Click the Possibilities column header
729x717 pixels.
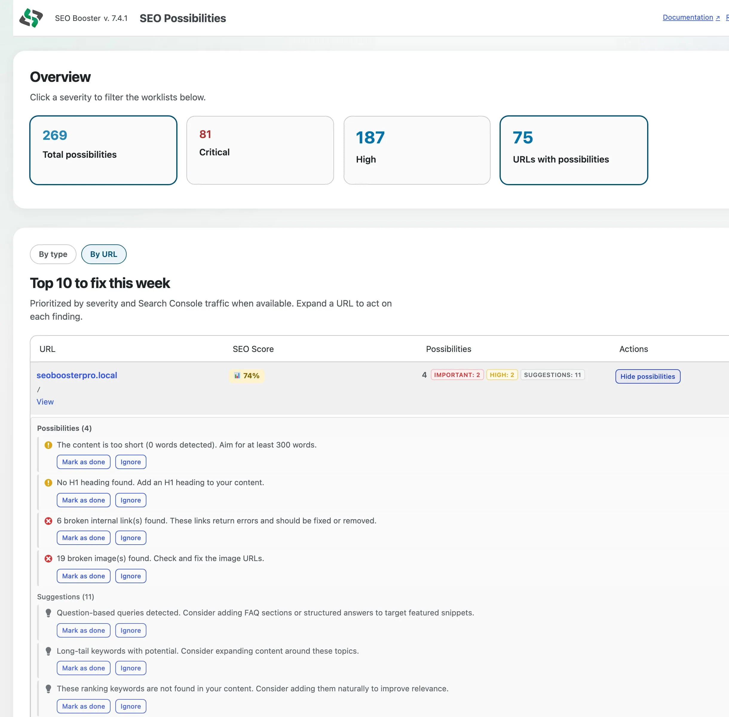448,349
